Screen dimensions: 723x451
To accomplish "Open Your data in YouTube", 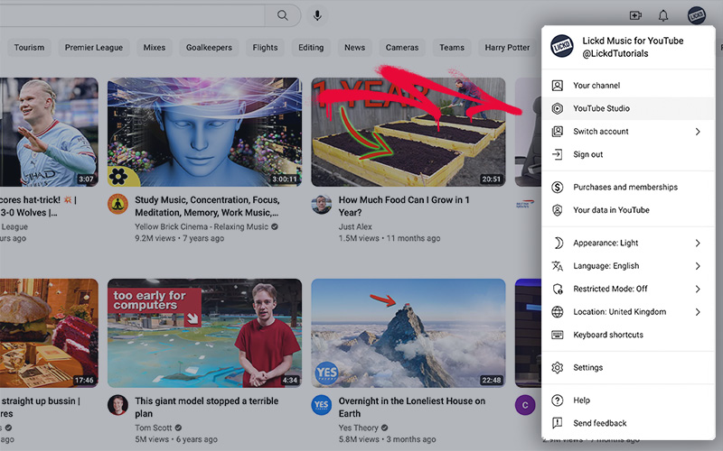I will click(x=628, y=210).
